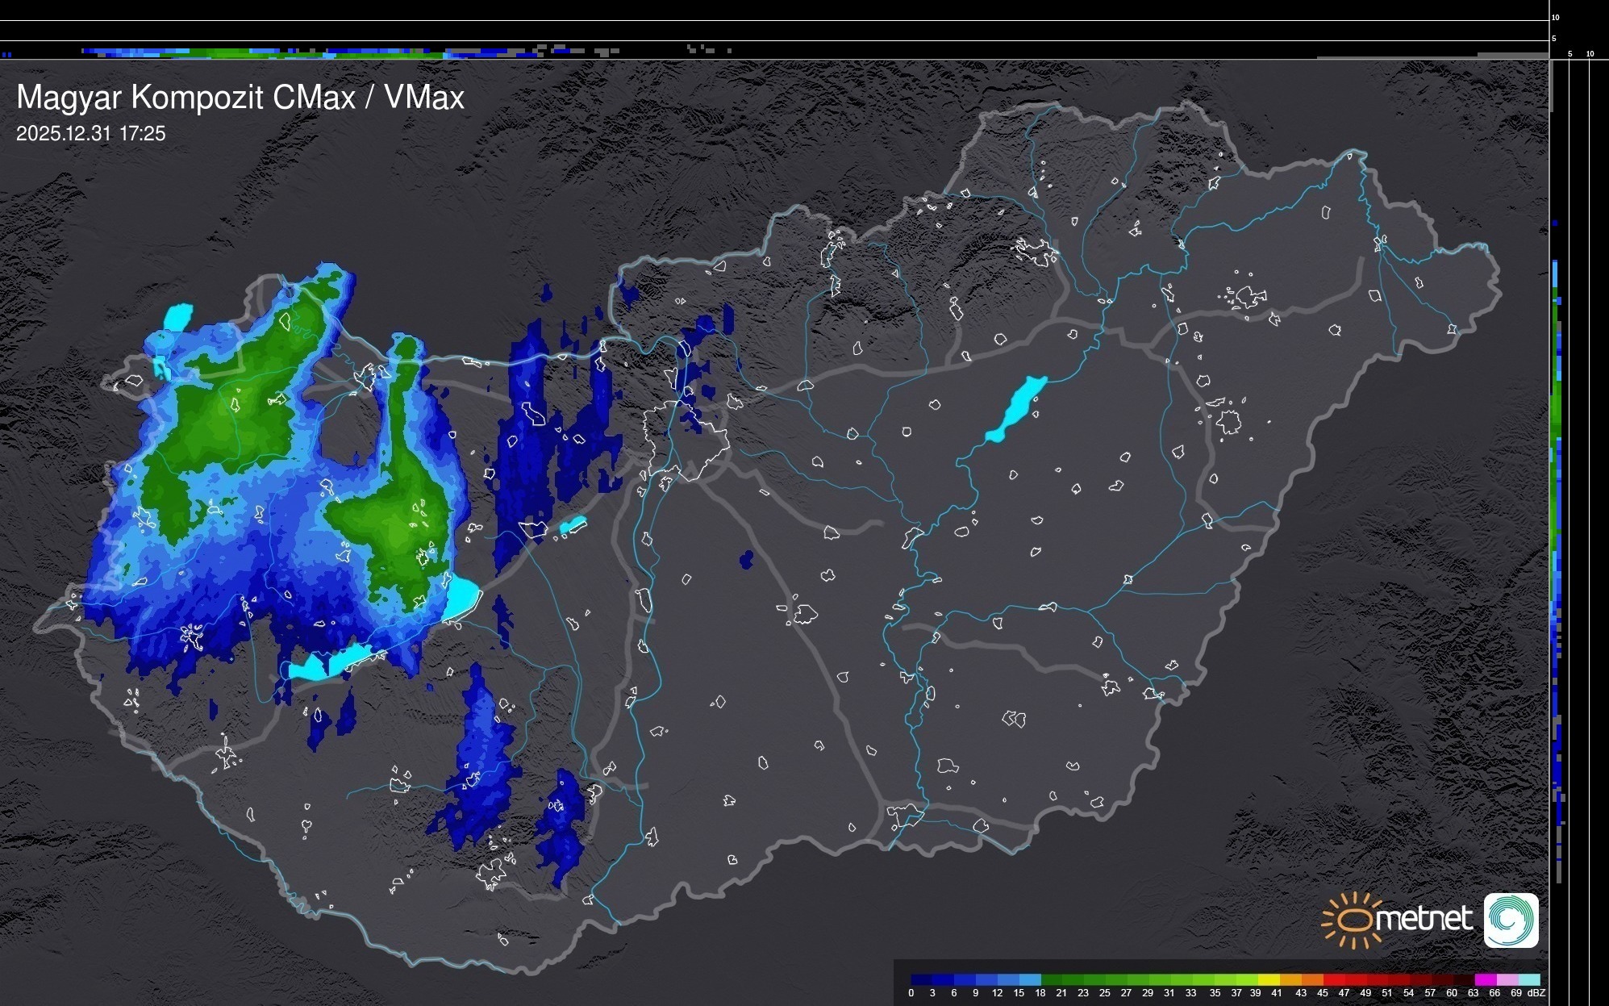Click the 2025.12.31 17:25 timestamp
This screenshot has width=1609, height=1006.
tap(90, 134)
